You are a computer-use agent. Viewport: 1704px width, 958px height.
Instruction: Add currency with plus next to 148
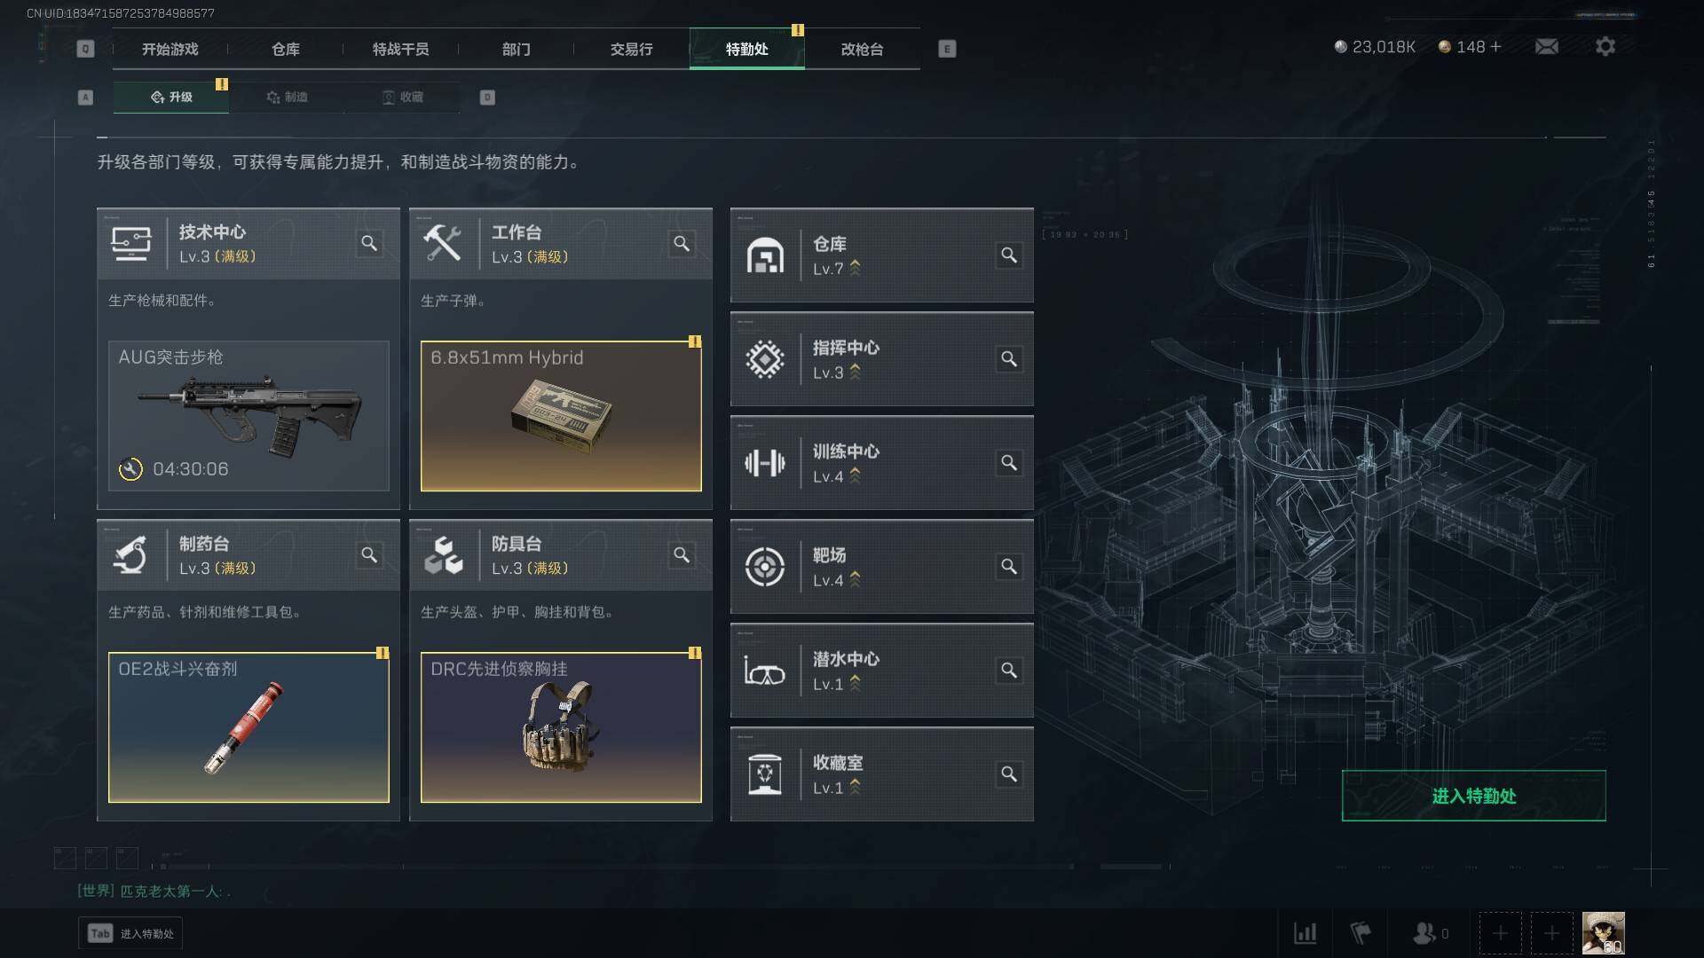click(x=1495, y=46)
